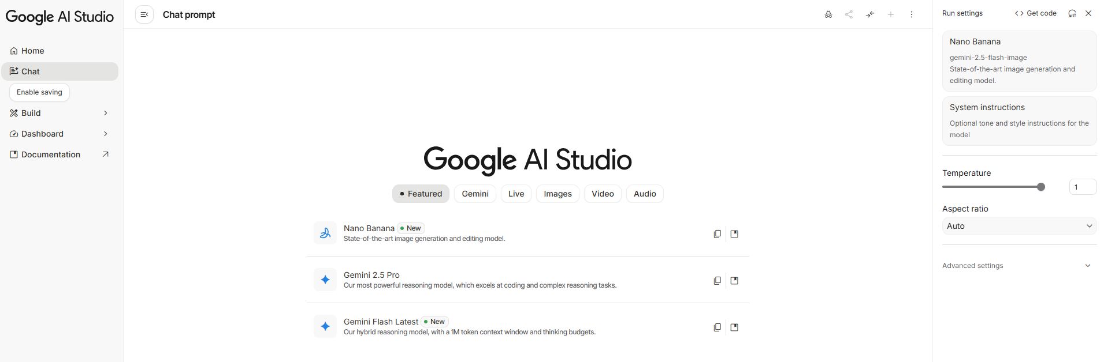Click the Chat prompt title

click(x=189, y=14)
